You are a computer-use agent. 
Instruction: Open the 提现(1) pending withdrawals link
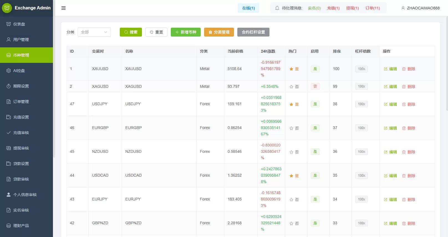click(352, 8)
